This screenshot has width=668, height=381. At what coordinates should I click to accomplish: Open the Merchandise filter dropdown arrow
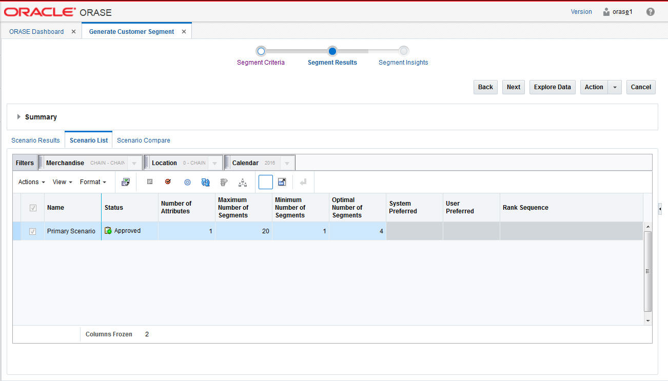(x=134, y=163)
